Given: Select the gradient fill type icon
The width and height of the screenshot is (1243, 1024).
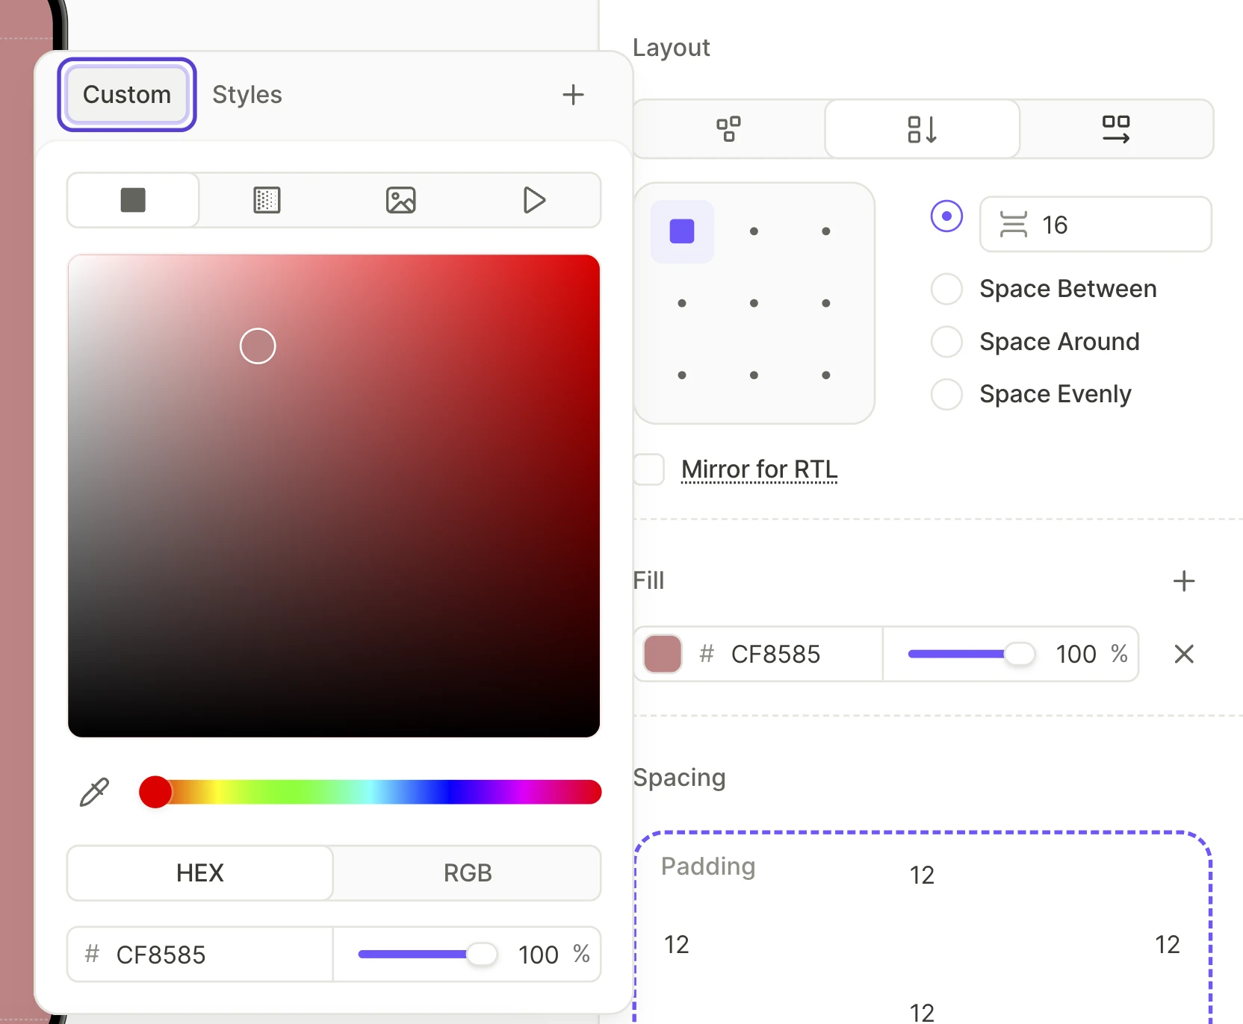Looking at the screenshot, I should 267,200.
